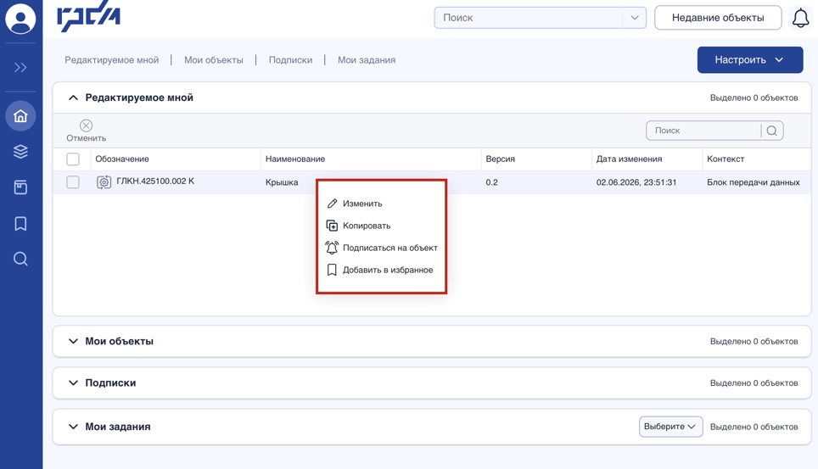
Task: Sort by Контекст column header
Action: point(726,159)
